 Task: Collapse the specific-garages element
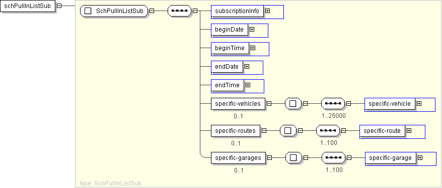pyautogui.click(x=269, y=158)
